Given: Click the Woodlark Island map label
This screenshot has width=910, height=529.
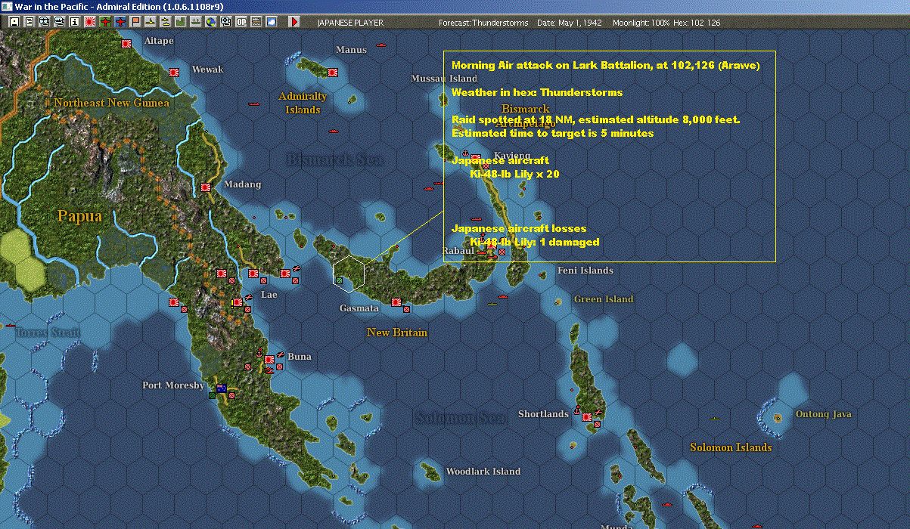Looking at the screenshot, I should (483, 472).
